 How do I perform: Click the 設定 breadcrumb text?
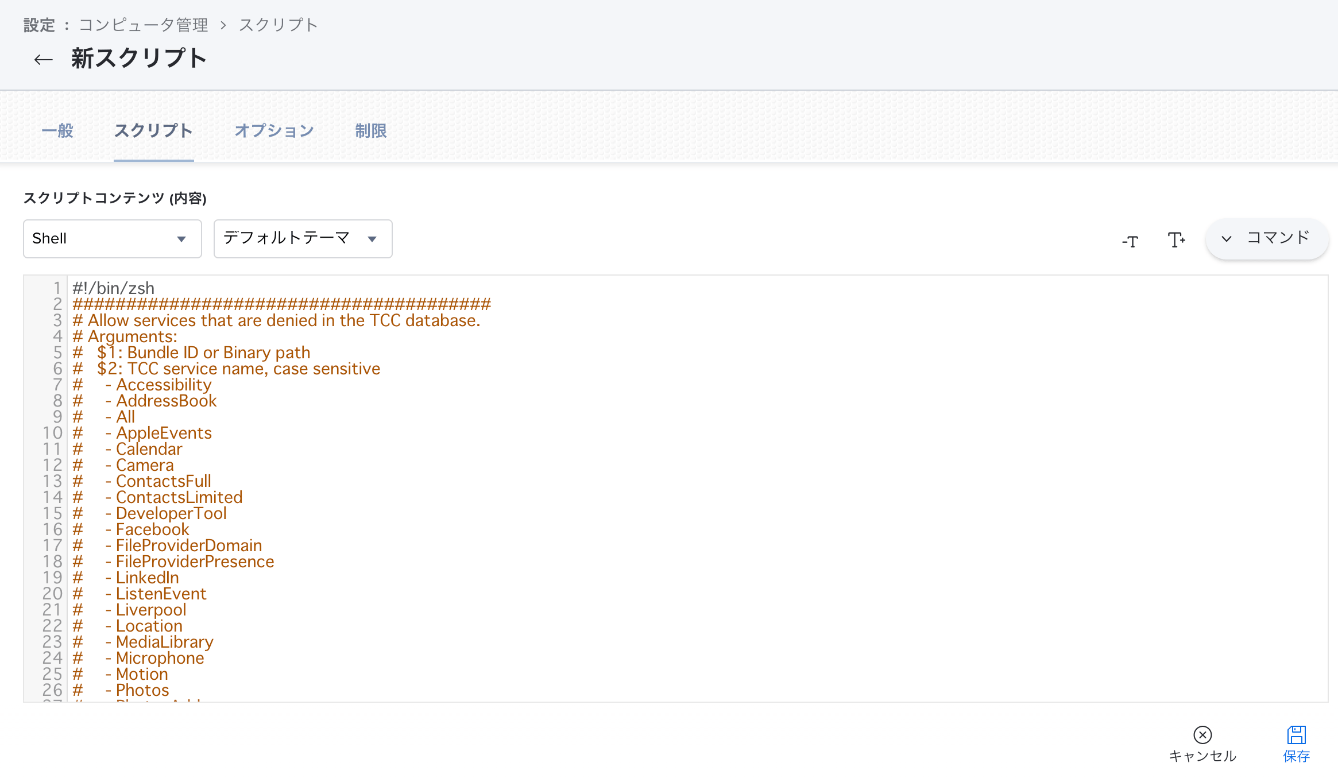39,25
